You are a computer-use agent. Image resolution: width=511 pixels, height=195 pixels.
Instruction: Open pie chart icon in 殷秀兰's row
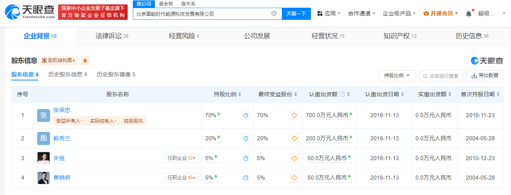coord(245,138)
